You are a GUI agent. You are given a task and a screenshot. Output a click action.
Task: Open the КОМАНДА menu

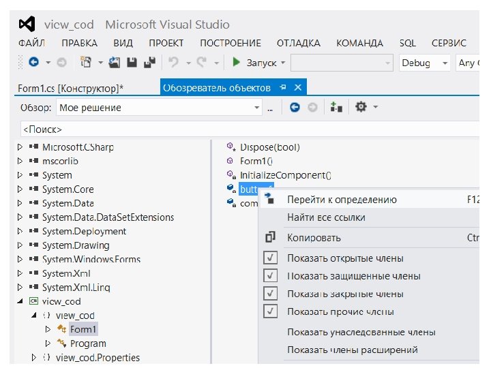[x=359, y=43]
